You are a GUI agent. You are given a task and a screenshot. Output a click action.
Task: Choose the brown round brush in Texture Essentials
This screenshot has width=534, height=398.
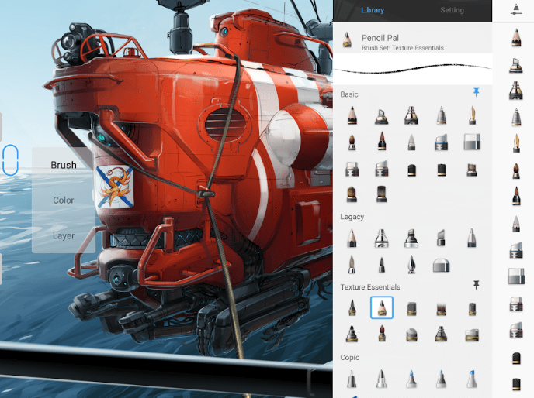tap(382, 333)
